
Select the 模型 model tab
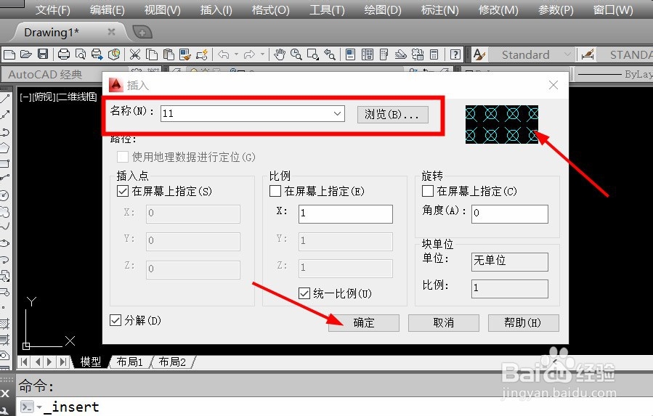(90, 362)
